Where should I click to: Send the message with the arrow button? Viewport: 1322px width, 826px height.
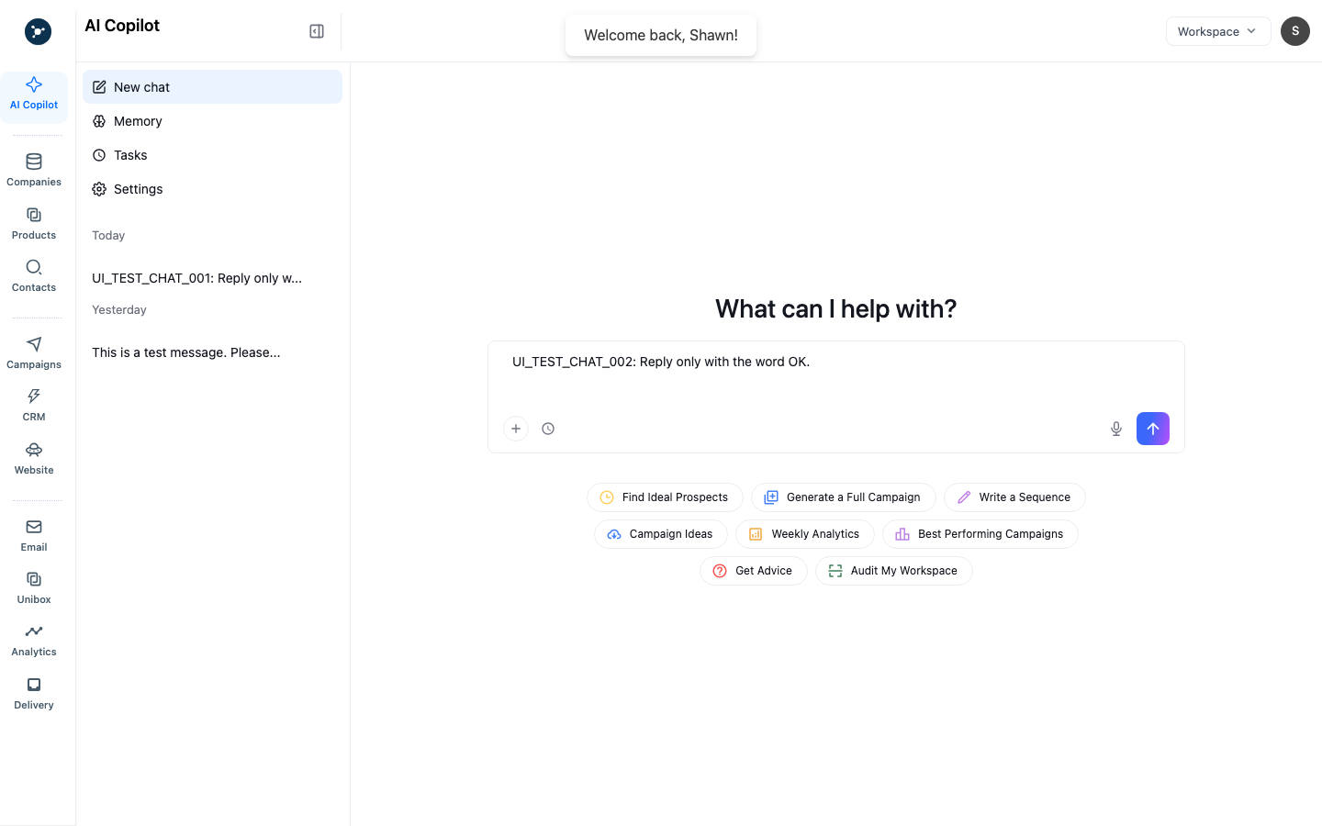coord(1153,429)
